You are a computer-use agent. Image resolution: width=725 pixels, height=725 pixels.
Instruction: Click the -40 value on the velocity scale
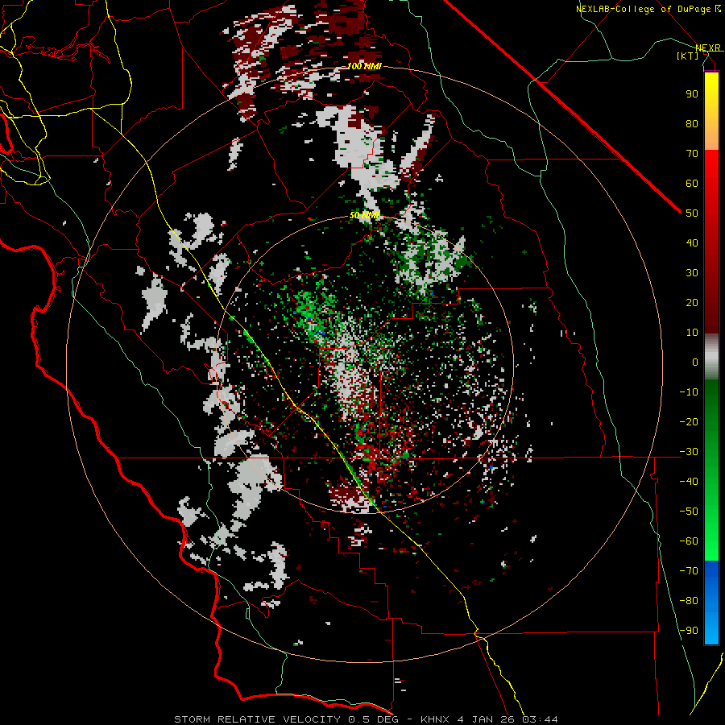pyautogui.click(x=689, y=482)
